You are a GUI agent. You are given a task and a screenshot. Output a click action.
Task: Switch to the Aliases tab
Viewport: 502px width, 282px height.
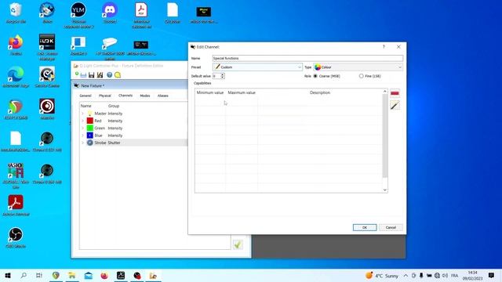coord(163,96)
